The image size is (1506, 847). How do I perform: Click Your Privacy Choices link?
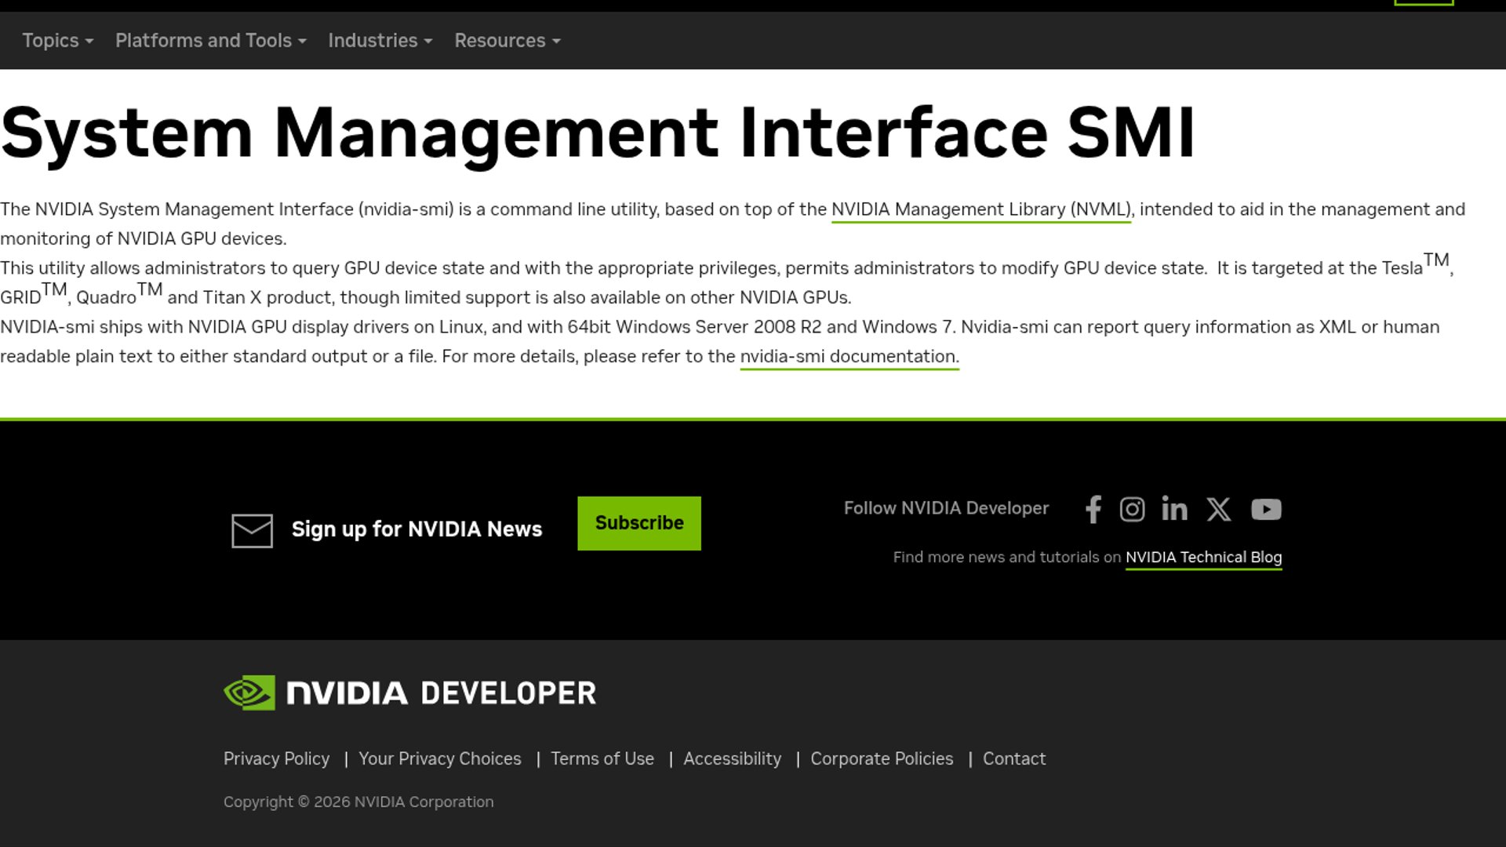pos(439,759)
